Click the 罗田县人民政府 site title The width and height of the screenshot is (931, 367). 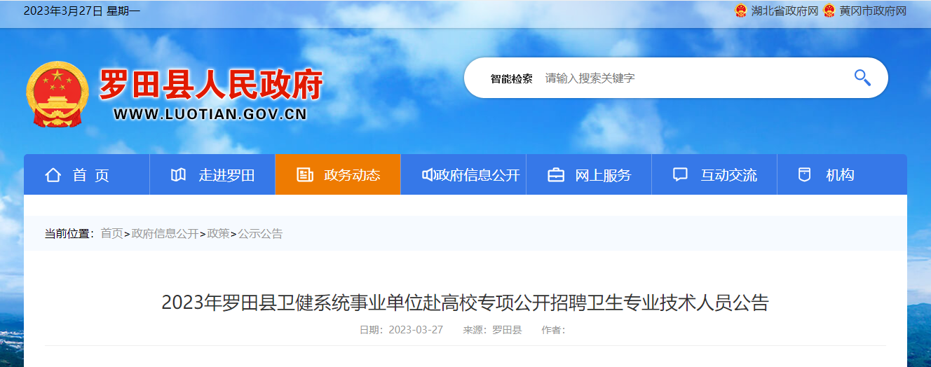210,85
